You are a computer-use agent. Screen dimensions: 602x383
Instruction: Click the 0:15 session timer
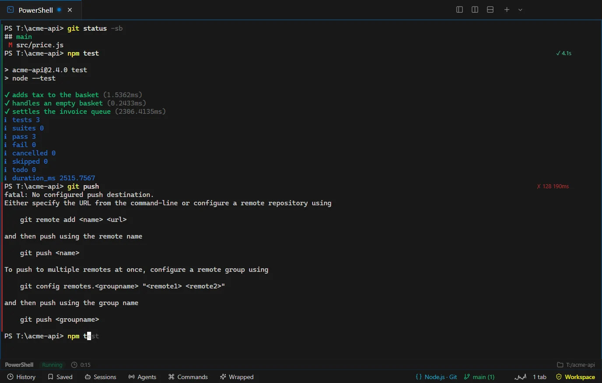point(81,365)
